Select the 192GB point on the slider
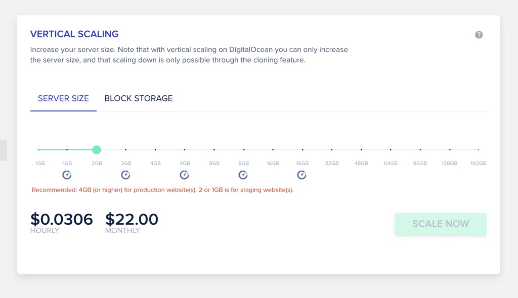Screen dimensions: 518x298 (479, 150)
